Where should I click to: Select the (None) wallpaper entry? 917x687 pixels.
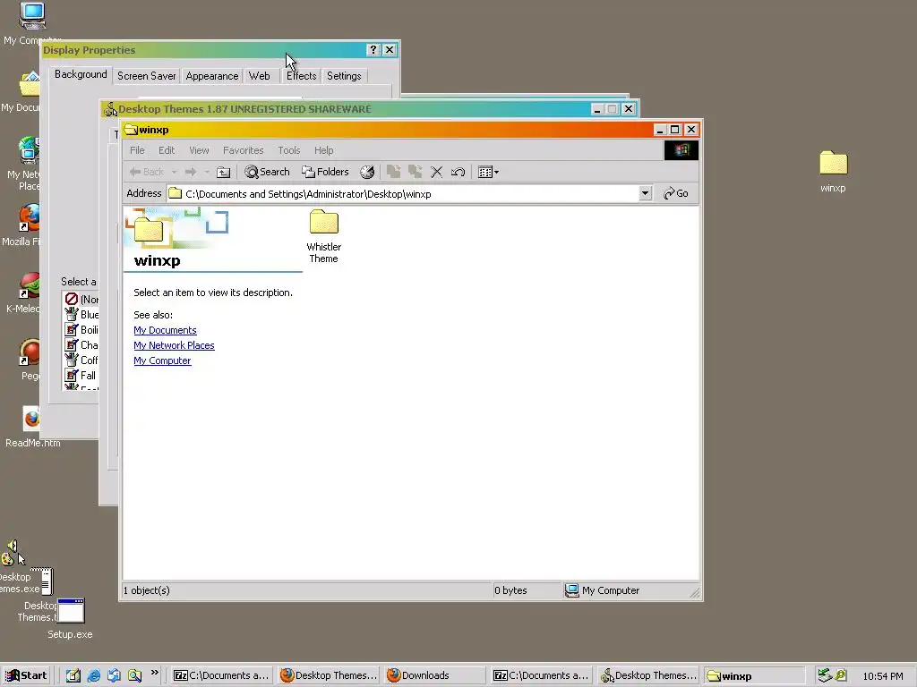tap(81, 299)
